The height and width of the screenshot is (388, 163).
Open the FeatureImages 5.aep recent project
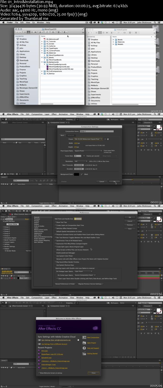click(48, 365)
